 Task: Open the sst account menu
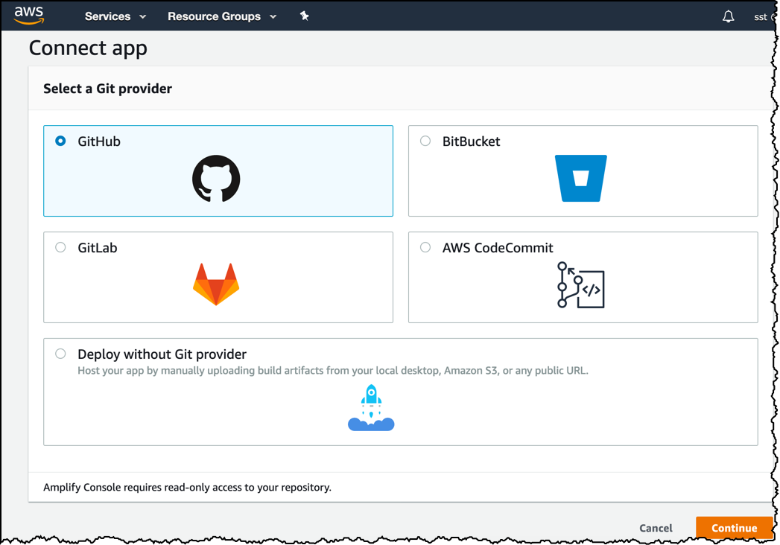coord(764,17)
